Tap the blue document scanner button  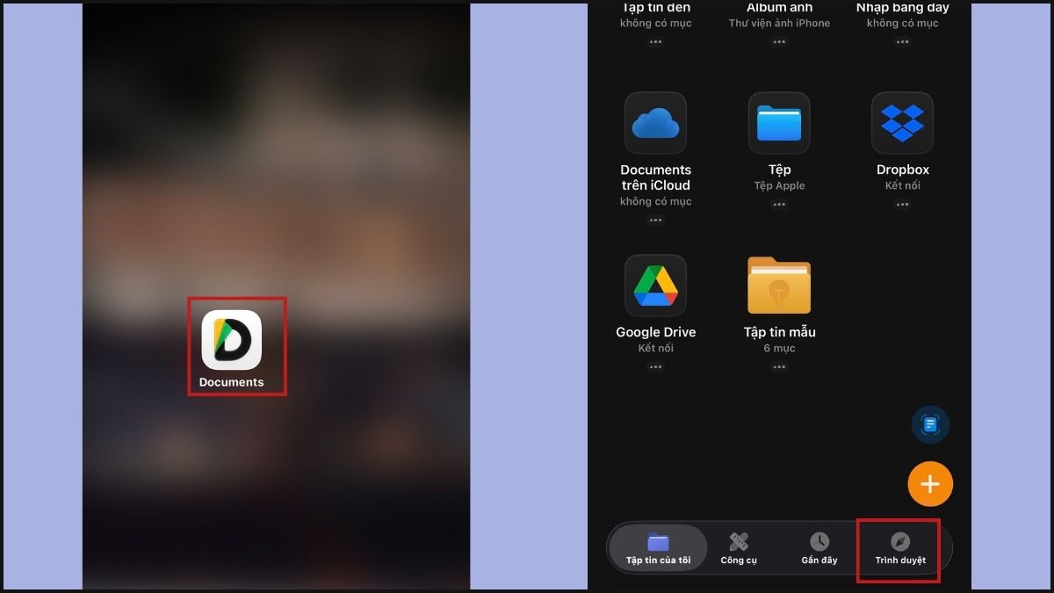pyautogui.click(x=930, y=425)
